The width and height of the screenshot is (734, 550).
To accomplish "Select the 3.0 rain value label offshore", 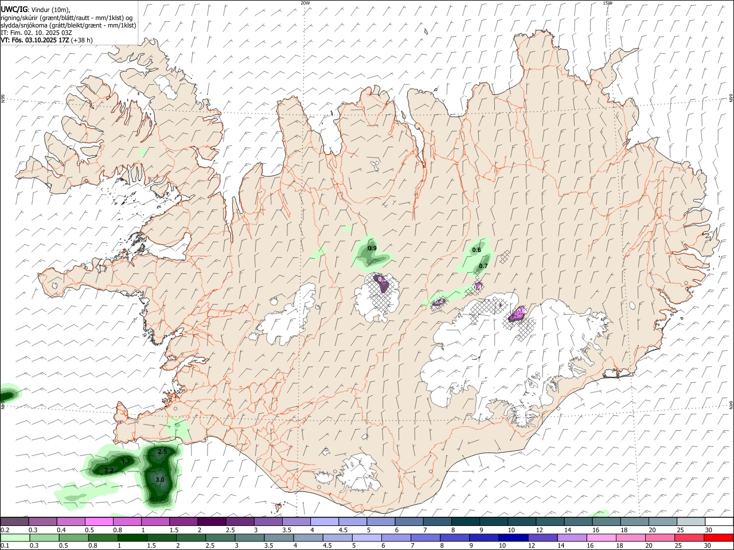I will point(160,480).
